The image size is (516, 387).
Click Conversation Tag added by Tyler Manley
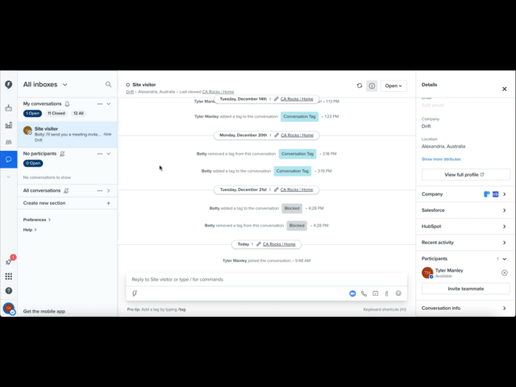[299, 116]
